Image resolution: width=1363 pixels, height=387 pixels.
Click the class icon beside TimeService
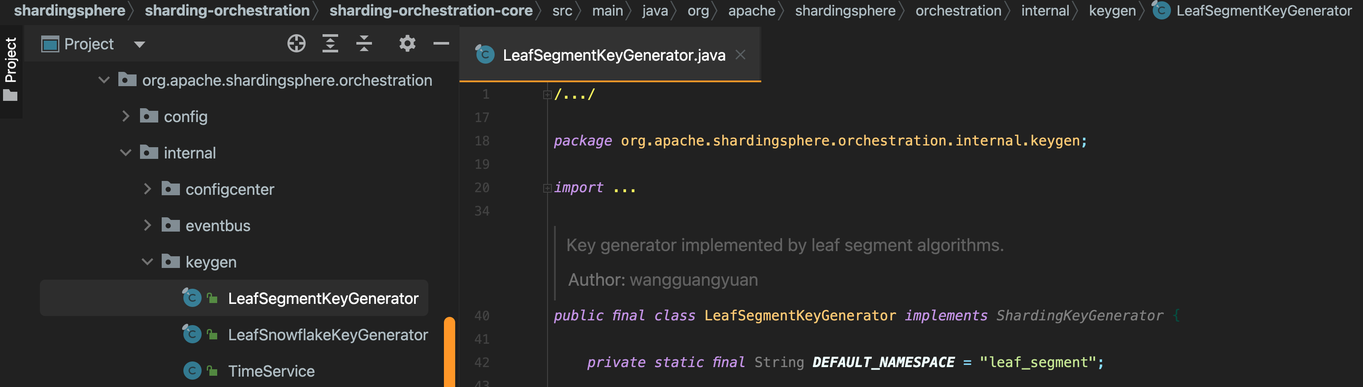[x=192, y=371]
